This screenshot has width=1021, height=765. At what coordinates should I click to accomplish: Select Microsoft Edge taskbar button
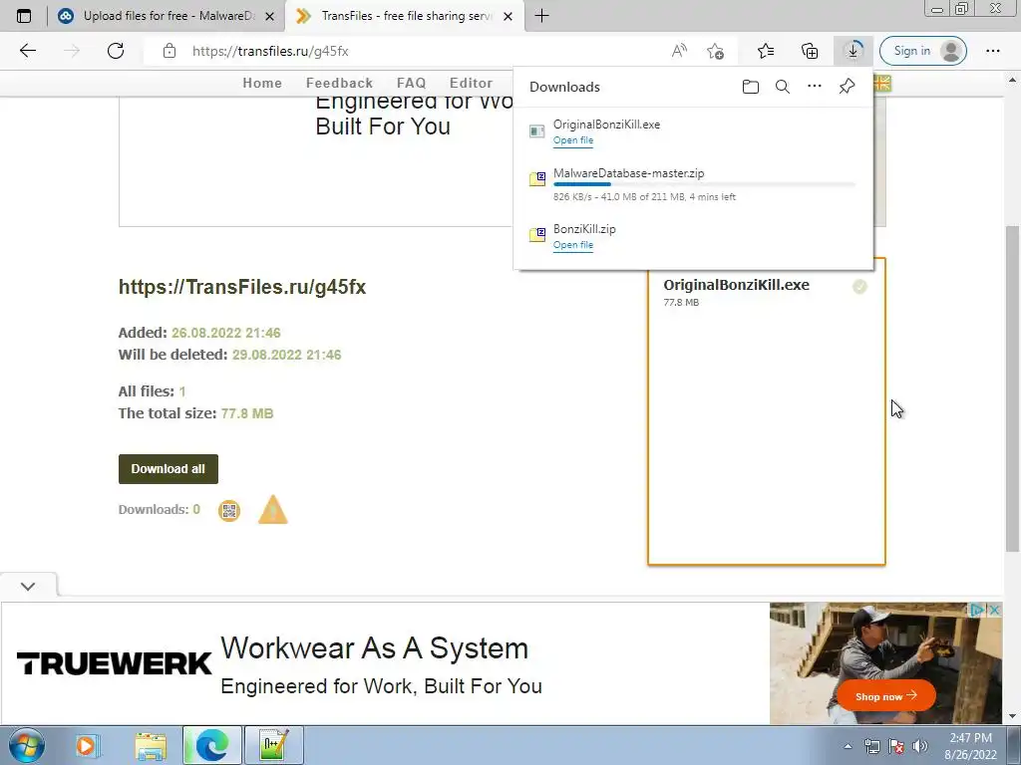click(212, 745)
